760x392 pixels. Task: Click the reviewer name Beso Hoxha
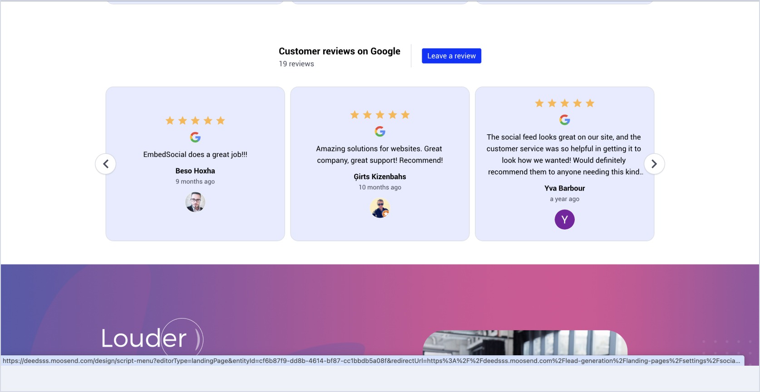[x=195, y=171]
